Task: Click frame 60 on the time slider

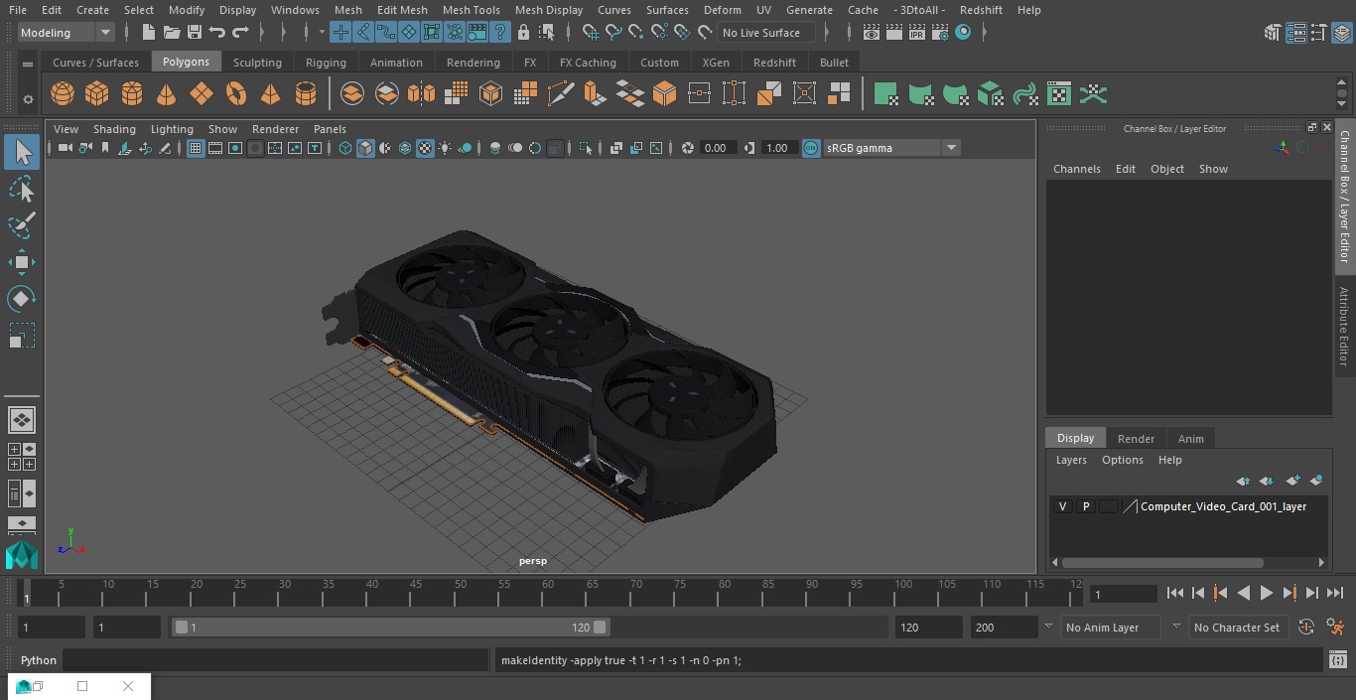Action: pyautogui.click(x=548, y=593)
